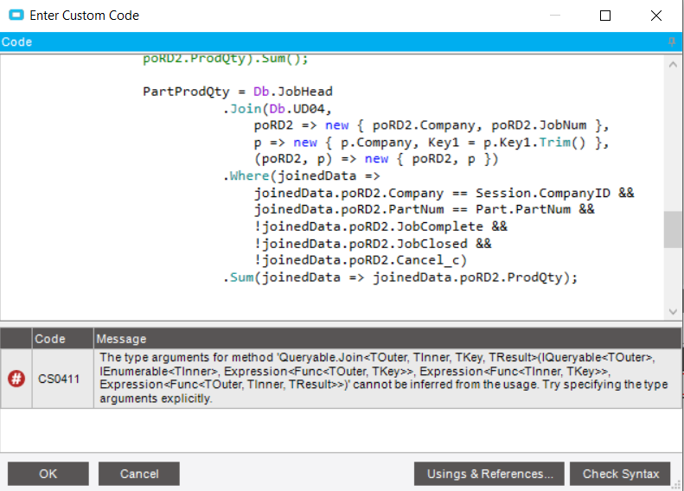Cancel the custom code changes
Screen dimensions: 684x491
click(138, 474)
